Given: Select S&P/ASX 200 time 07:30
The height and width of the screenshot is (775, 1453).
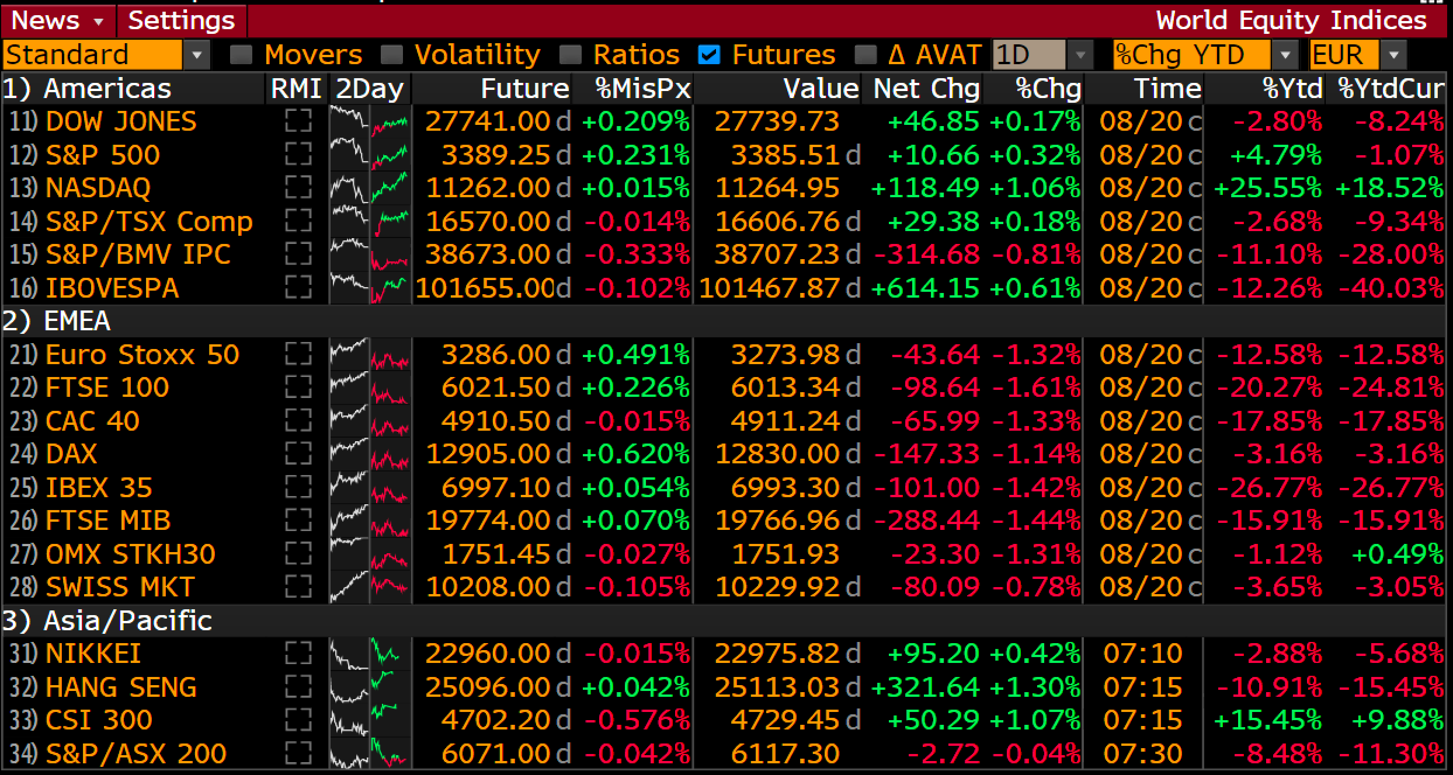Looking at the screenshot, I should 1143,753.
